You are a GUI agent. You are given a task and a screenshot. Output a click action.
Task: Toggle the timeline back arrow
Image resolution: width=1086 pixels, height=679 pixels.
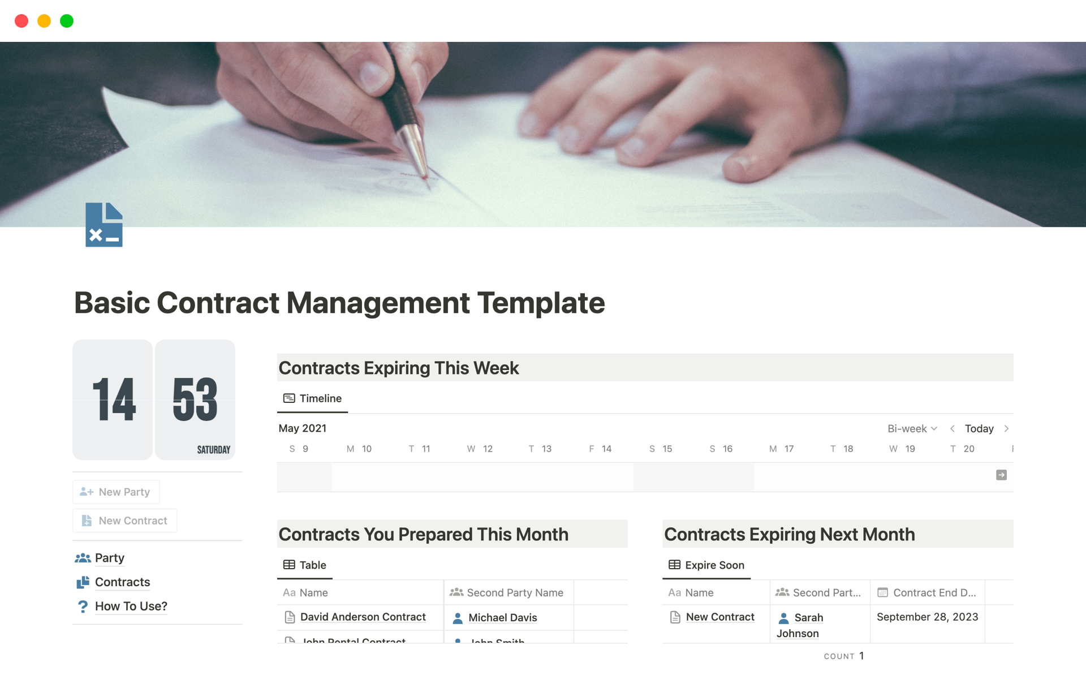click(x=953, y=428)
